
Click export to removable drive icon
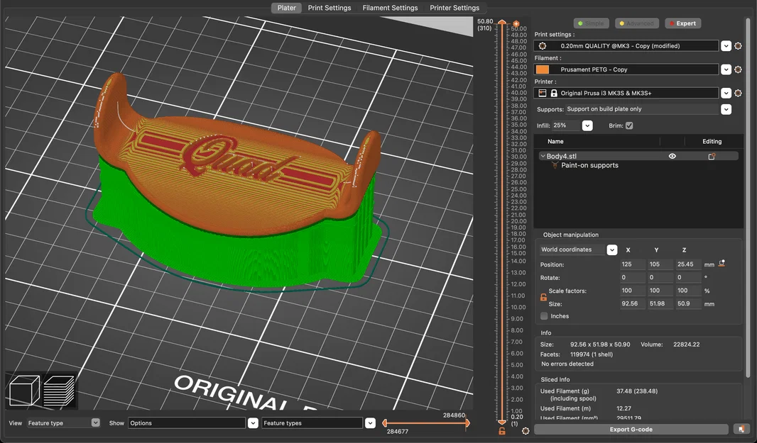pos(741,429)
